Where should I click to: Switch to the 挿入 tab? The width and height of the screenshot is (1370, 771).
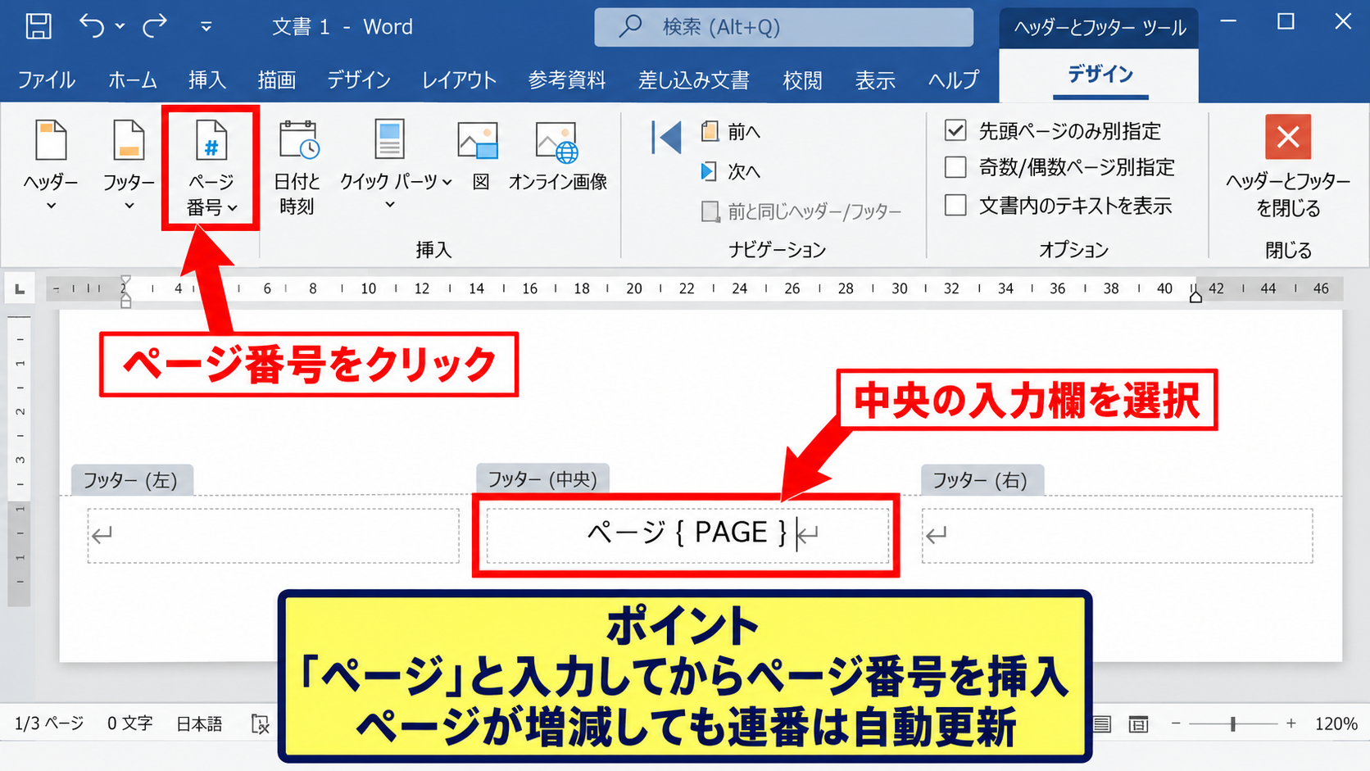click(207, 79)
